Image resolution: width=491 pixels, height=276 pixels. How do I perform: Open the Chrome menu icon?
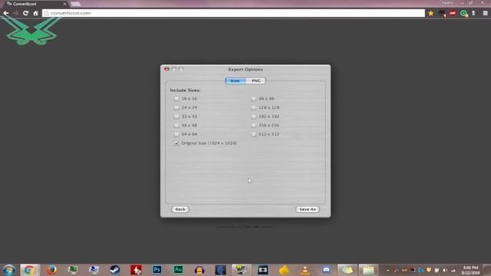point(485,13)
